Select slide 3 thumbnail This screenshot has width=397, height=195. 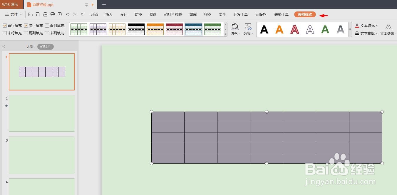42,155
